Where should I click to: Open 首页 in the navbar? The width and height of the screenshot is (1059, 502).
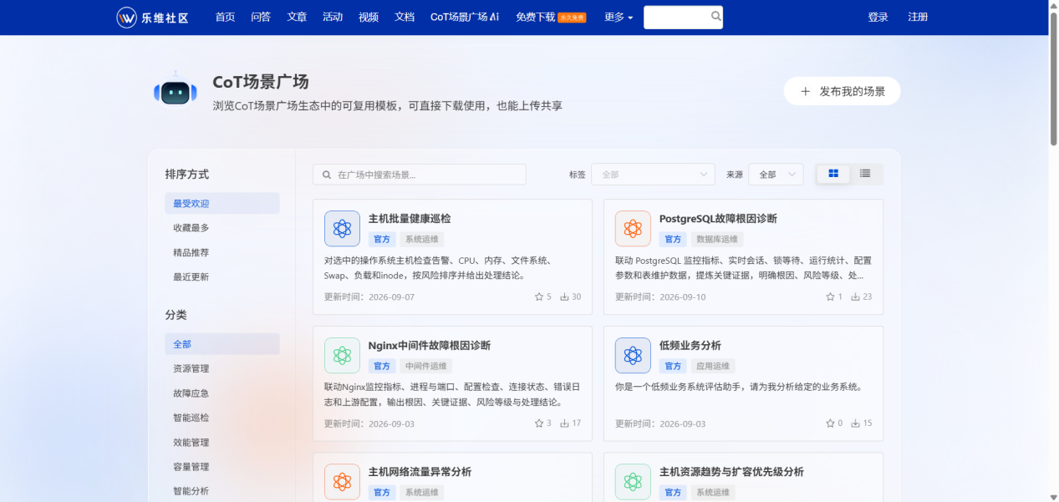coord(225,18)
